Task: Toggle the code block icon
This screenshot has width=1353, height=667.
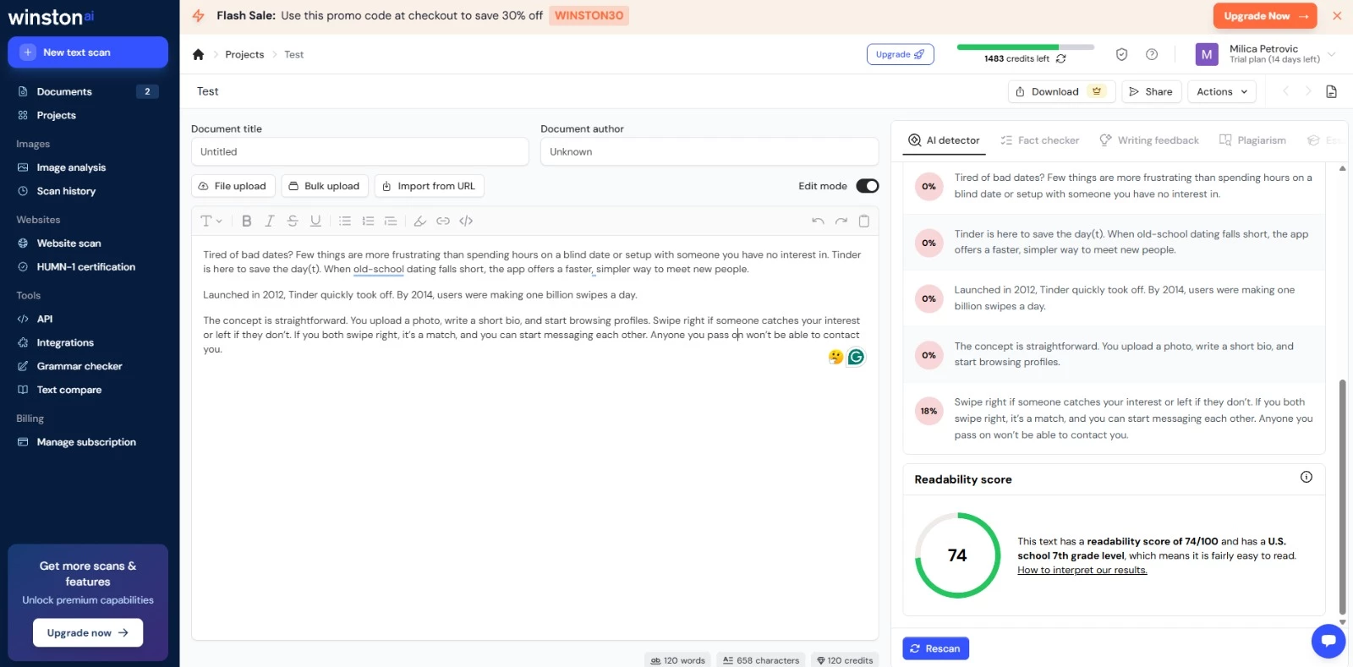Action: pos(466,221)
